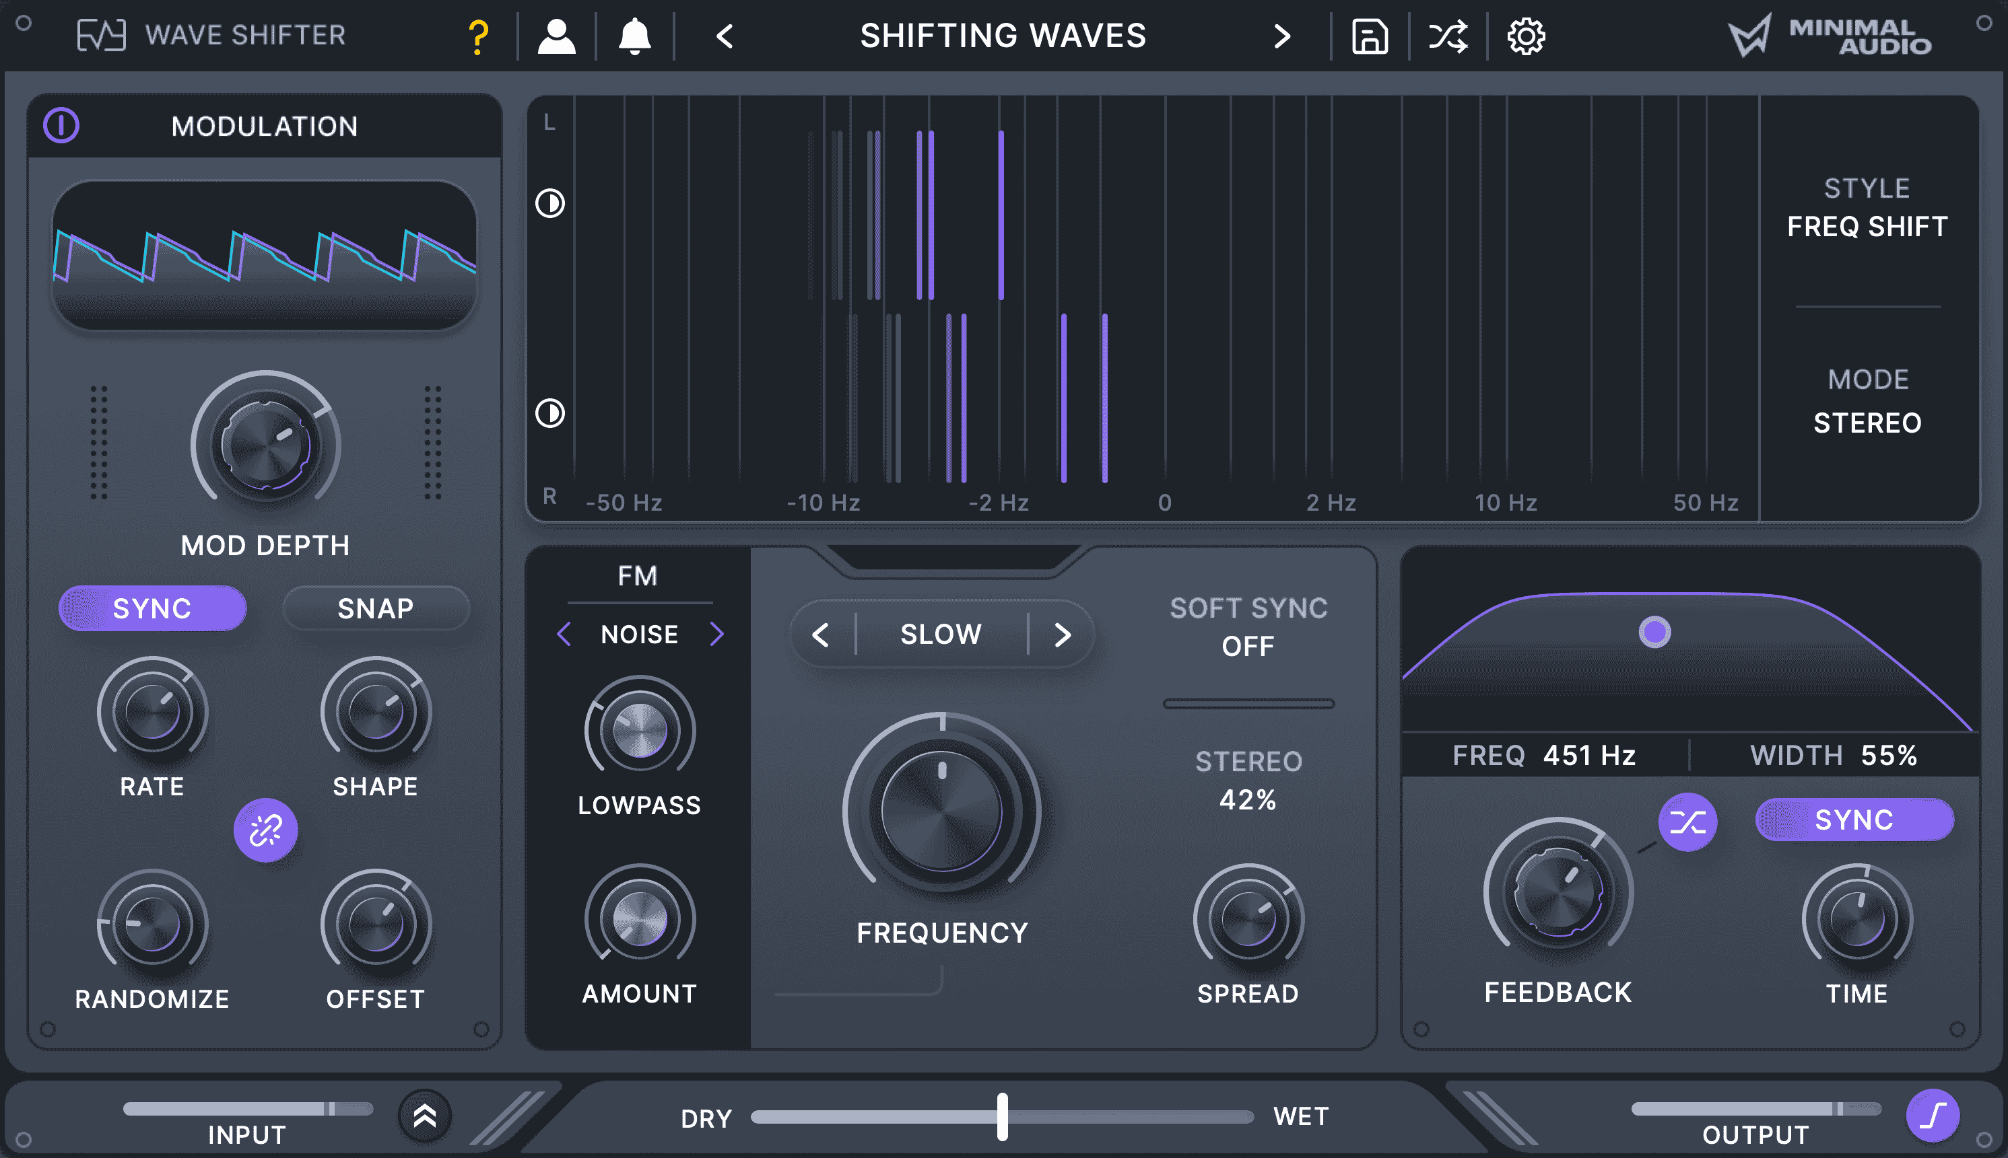Select the FM panel tab
This screenshot has width=2008, height=1158.
pyautogui.click(x=637, y=575)
